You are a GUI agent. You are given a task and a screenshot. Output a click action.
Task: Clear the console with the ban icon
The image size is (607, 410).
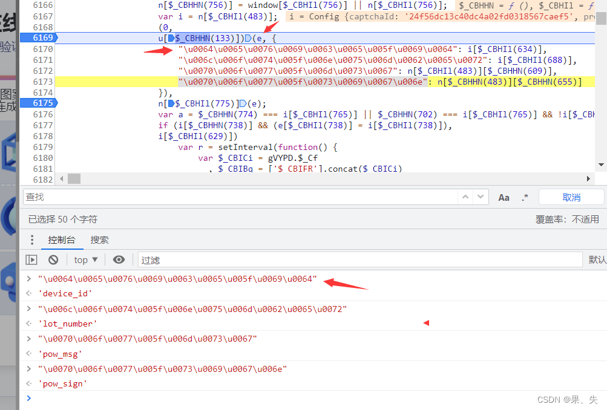point(53,260)
